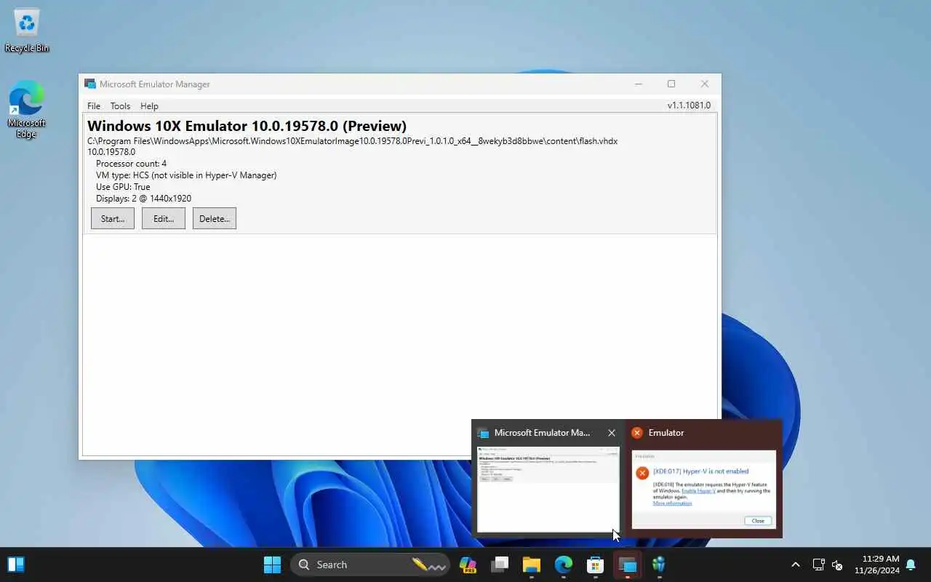The height and width of the screenshot is (582, 931).
Task: Click the taskbar Search box
Action: pos(369,565)
